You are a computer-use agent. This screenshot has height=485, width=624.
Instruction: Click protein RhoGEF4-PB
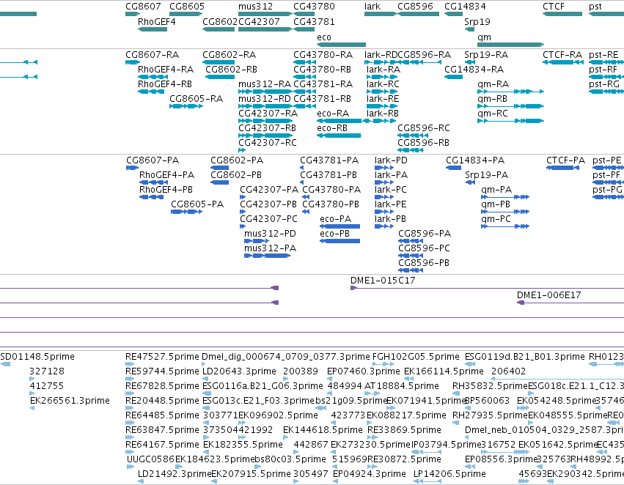coord(151,197)
